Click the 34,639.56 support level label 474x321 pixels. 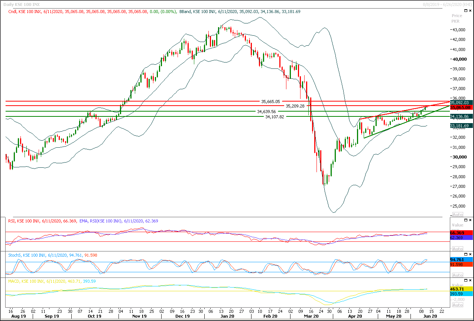pyautogui.click(x=266, y=111)
